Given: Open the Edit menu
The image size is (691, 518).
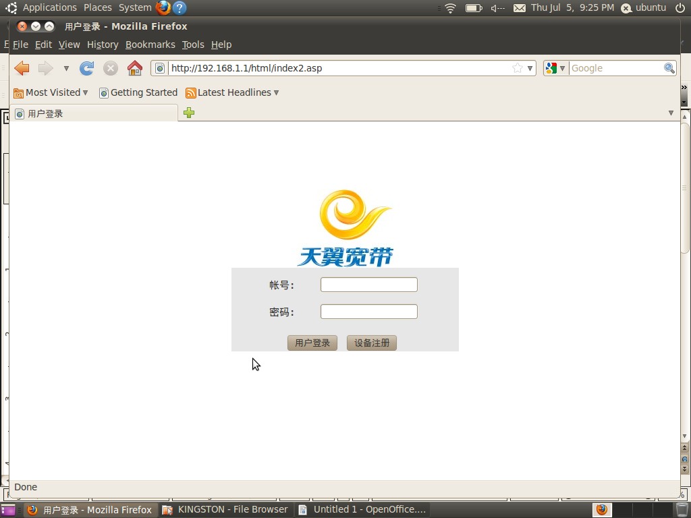Looking at the screenshot, I should (43, 45).
